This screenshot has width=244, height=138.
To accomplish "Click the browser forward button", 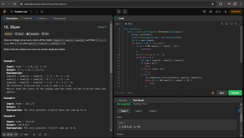I will [x=9, y=4].
